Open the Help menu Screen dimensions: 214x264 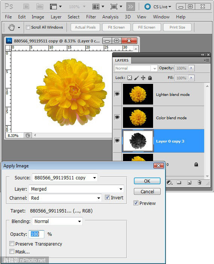(x=181, y=17)
